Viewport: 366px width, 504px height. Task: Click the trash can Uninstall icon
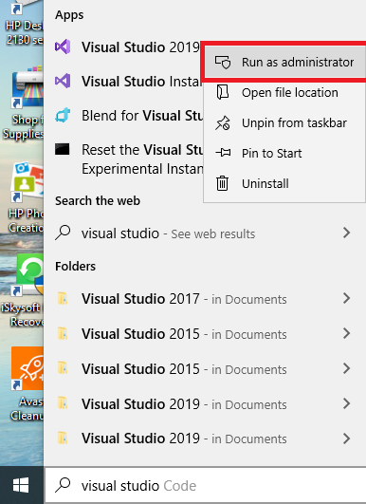(x=222, y=183)
